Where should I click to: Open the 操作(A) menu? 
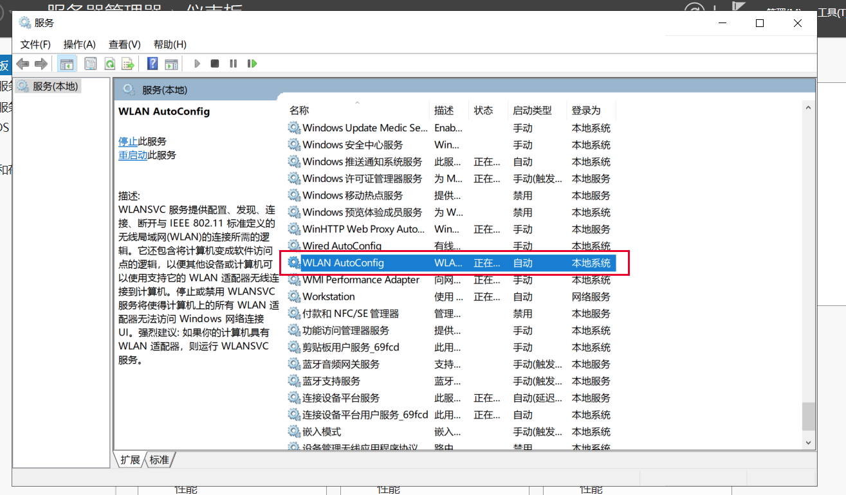(79, 44)
